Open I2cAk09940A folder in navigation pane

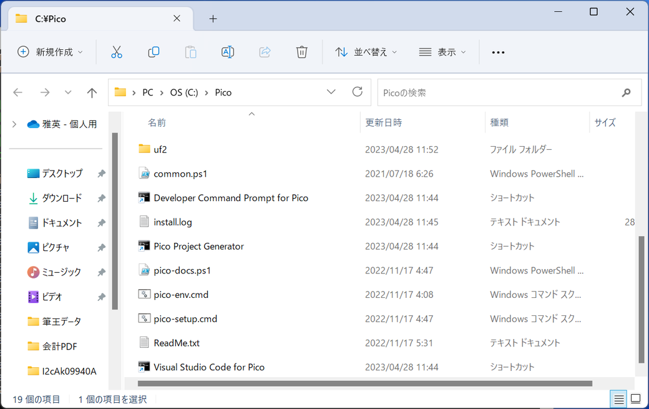(x=62, y=371)
